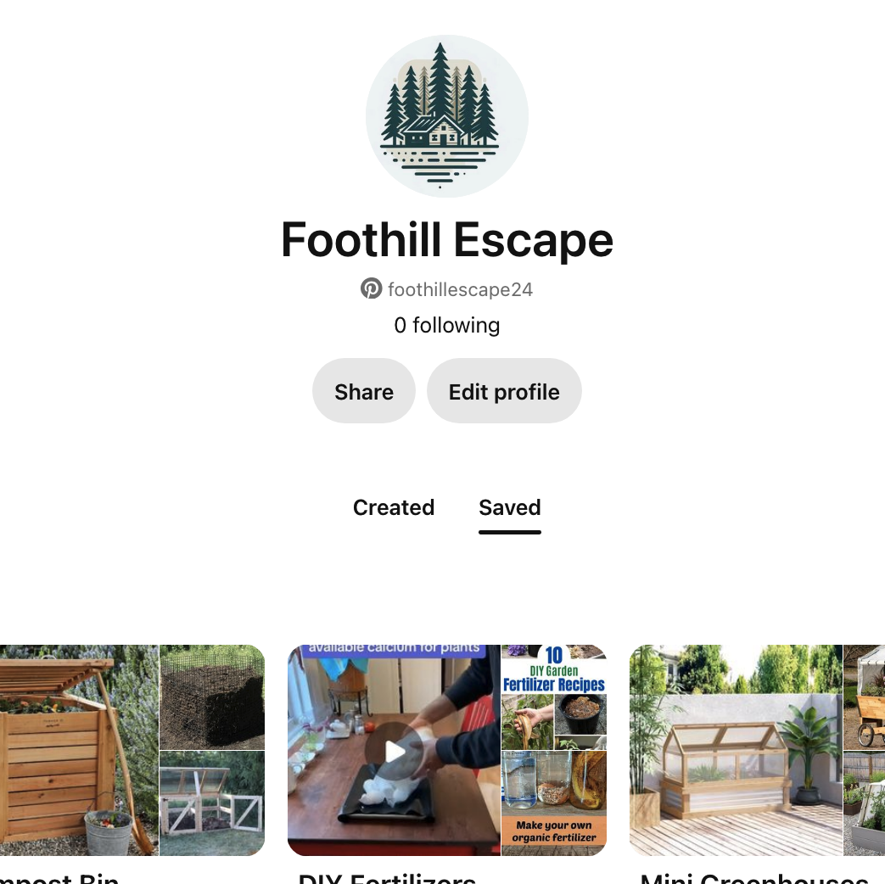Click the Foothill Escape profile avatar
This screenshot has height=884, width=885.
[x=447, y=116]
